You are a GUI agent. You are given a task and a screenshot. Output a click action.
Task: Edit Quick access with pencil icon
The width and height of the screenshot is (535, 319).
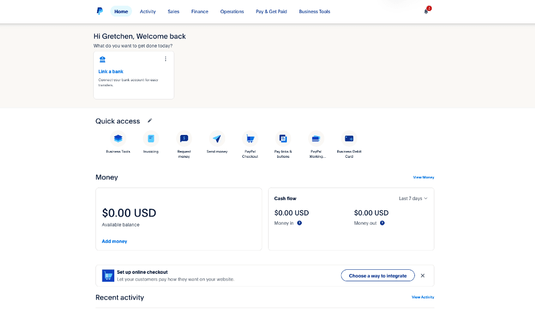click(150, 121)
